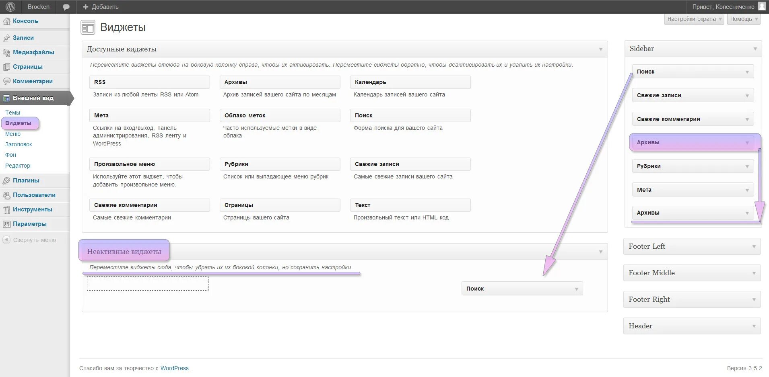Screen dimensions: 769x377
Task: Click the version text Версия 3.5.2
Action: point(744,368)
